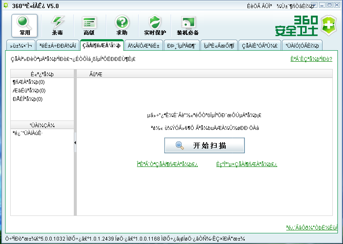This screenshot has width=343, height=244.
Task: Click the 'È«²¿²å¼þ' left panel header
Action: 42,74
